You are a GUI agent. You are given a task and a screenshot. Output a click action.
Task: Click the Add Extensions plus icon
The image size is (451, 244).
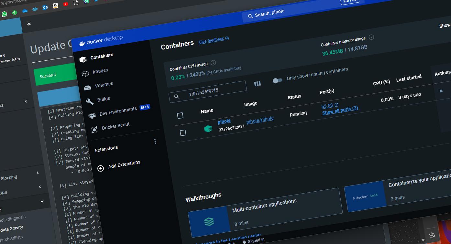pyautogui.click(x=100, y=168)
